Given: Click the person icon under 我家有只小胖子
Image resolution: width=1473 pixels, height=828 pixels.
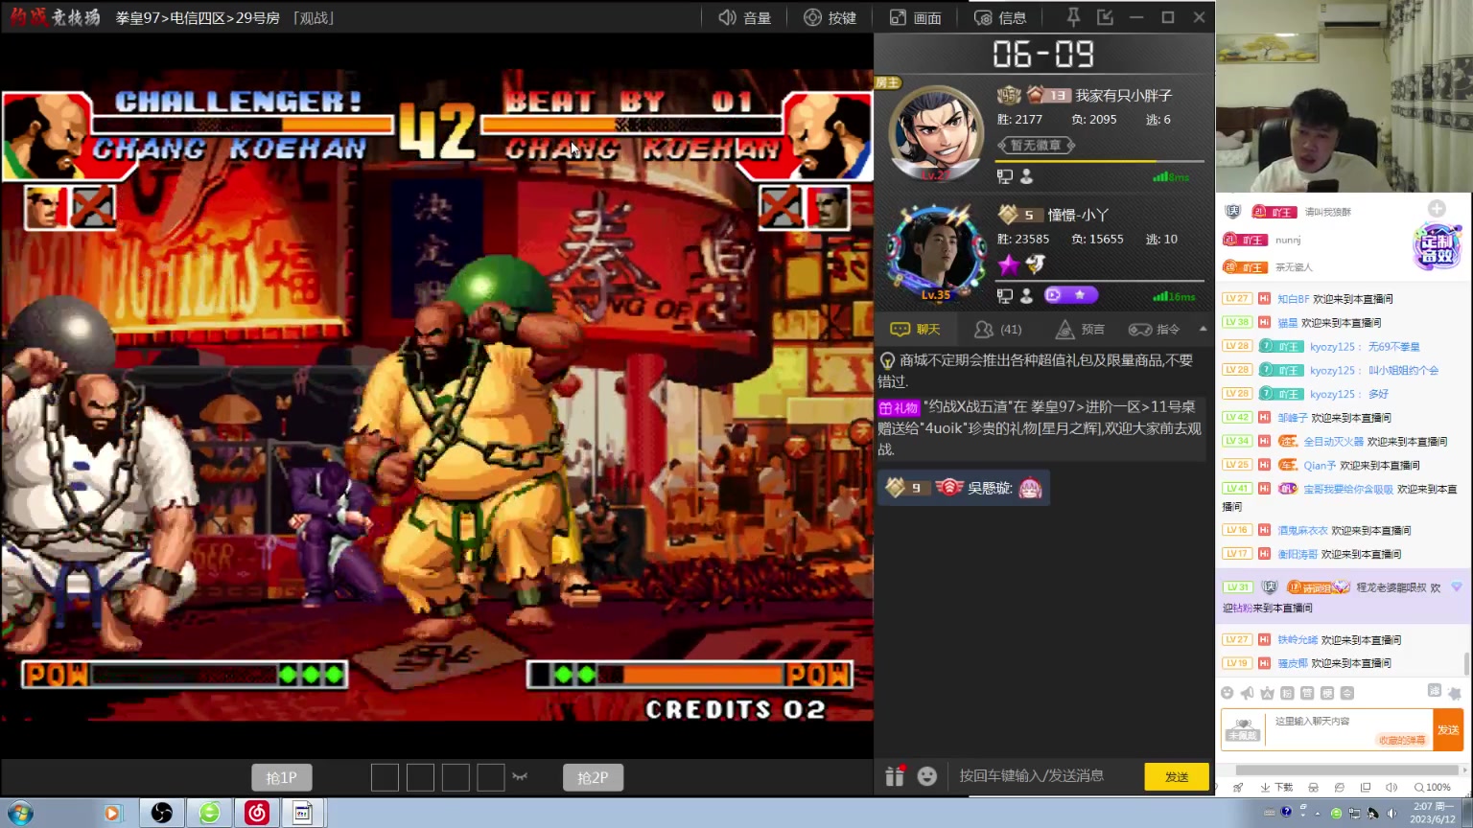Looking at the screenshot, I should point(1026,176).
